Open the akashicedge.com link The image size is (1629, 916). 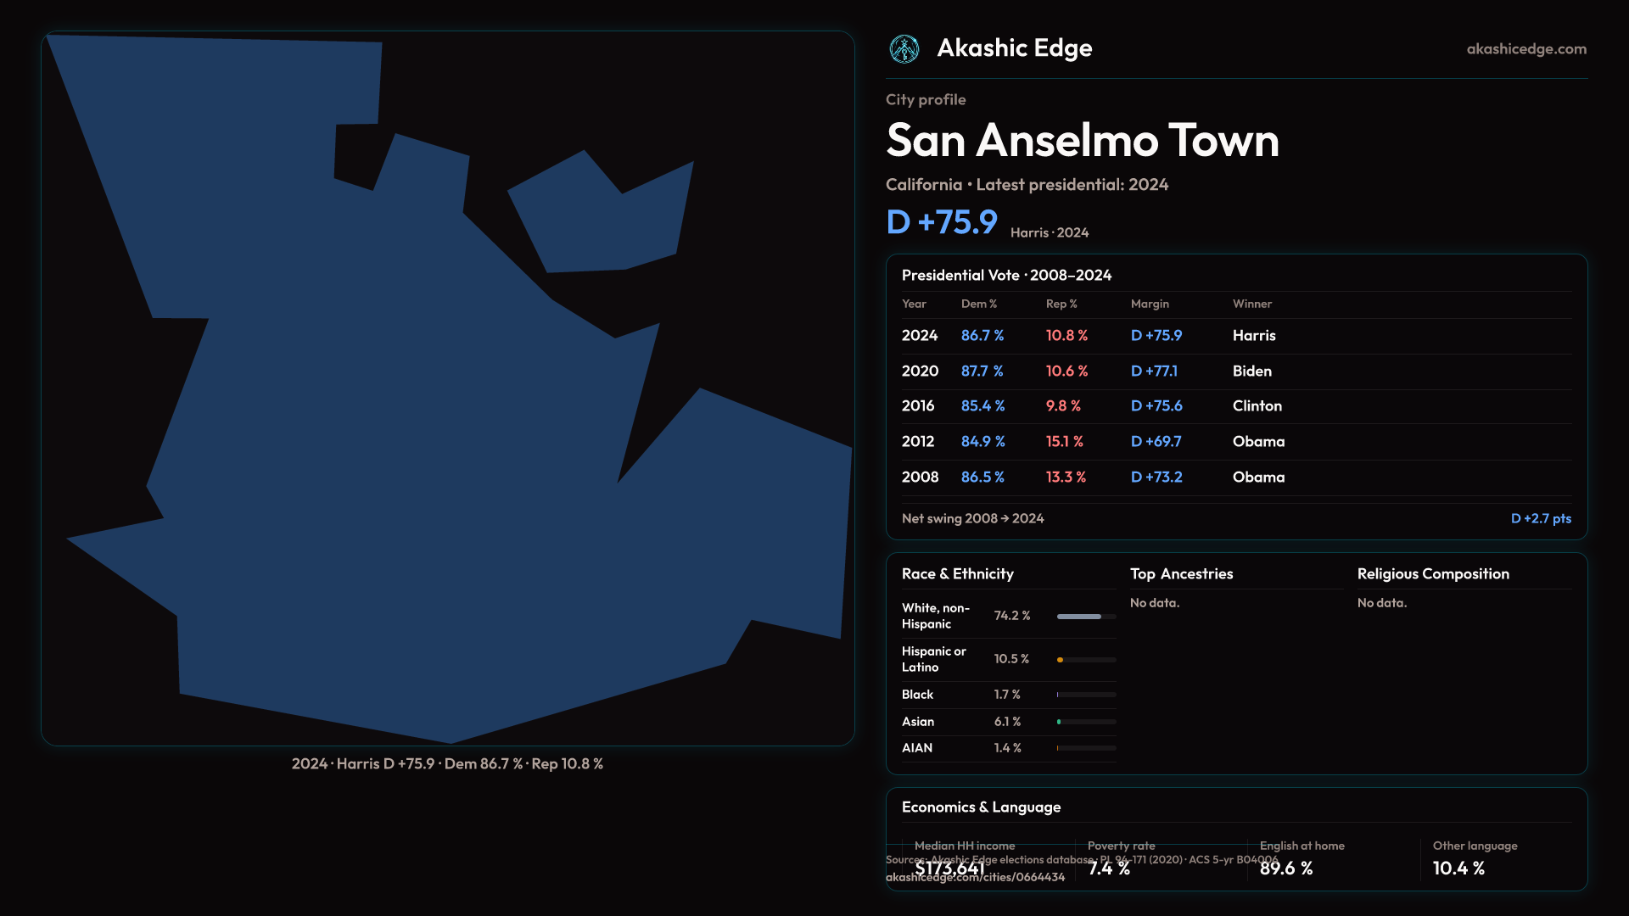click(x=1525, y=49)
